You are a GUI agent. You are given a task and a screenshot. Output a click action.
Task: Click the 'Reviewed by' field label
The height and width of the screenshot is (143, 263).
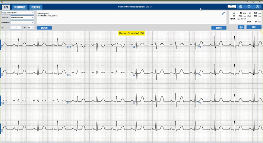(5, 22)
